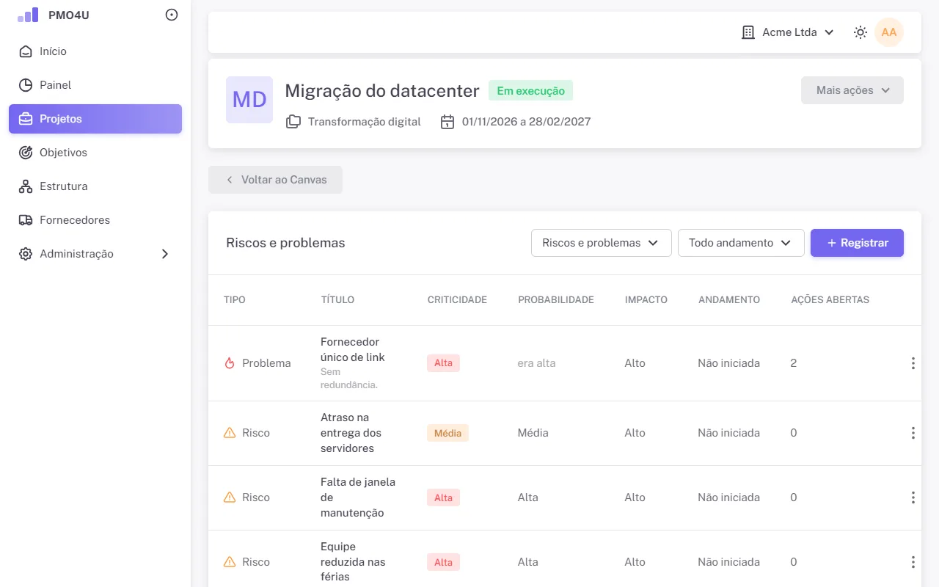This screenshot has height=587, width=939.
Task: Open row menu for Fornecedor único de link
Action: click(x=913, y=363)
